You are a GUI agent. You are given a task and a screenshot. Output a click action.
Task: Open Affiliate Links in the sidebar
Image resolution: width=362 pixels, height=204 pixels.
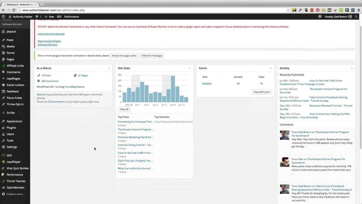tap(15, 66)
